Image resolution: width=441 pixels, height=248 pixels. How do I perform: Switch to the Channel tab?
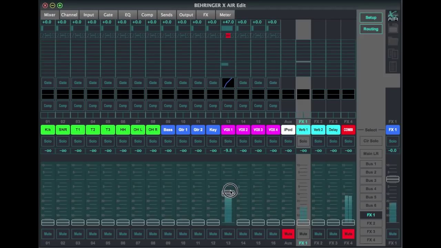(69, 15)
